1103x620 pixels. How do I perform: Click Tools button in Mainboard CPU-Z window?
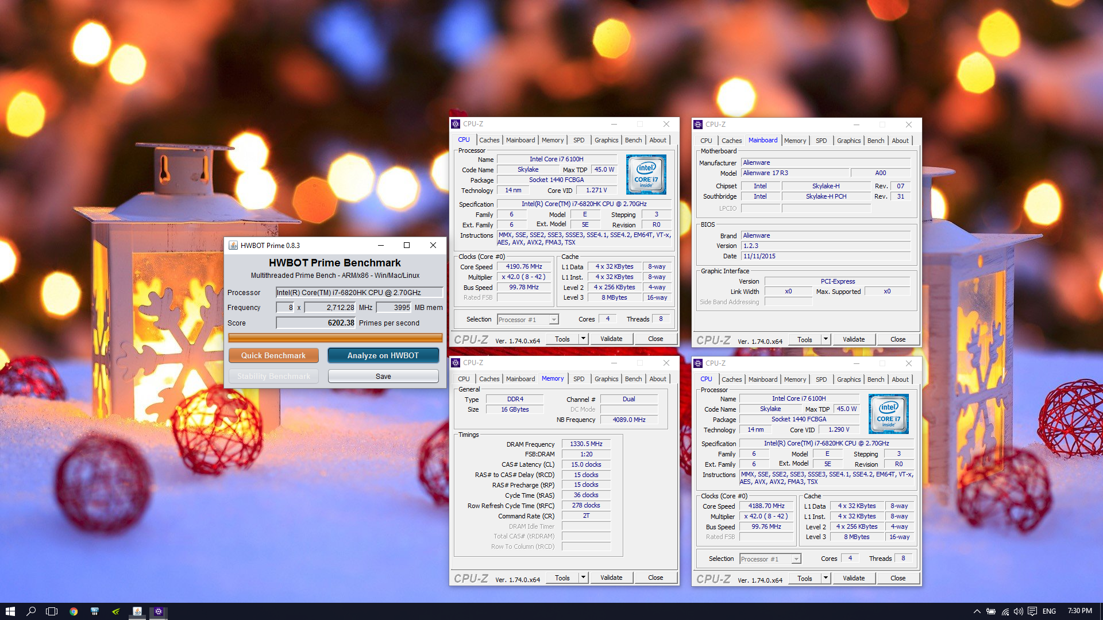click(805, 339)
